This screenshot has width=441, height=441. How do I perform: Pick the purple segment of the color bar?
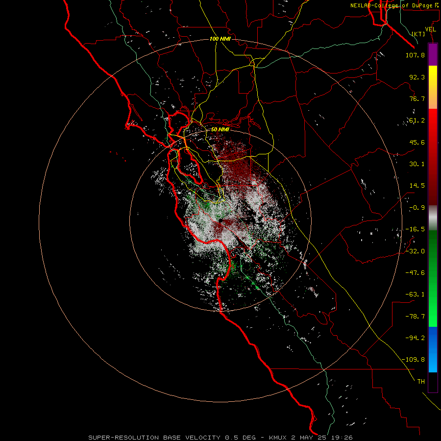433,55
